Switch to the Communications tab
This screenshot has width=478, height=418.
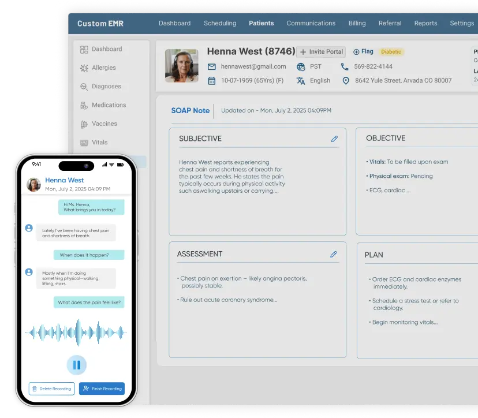[x=311, y=23]
